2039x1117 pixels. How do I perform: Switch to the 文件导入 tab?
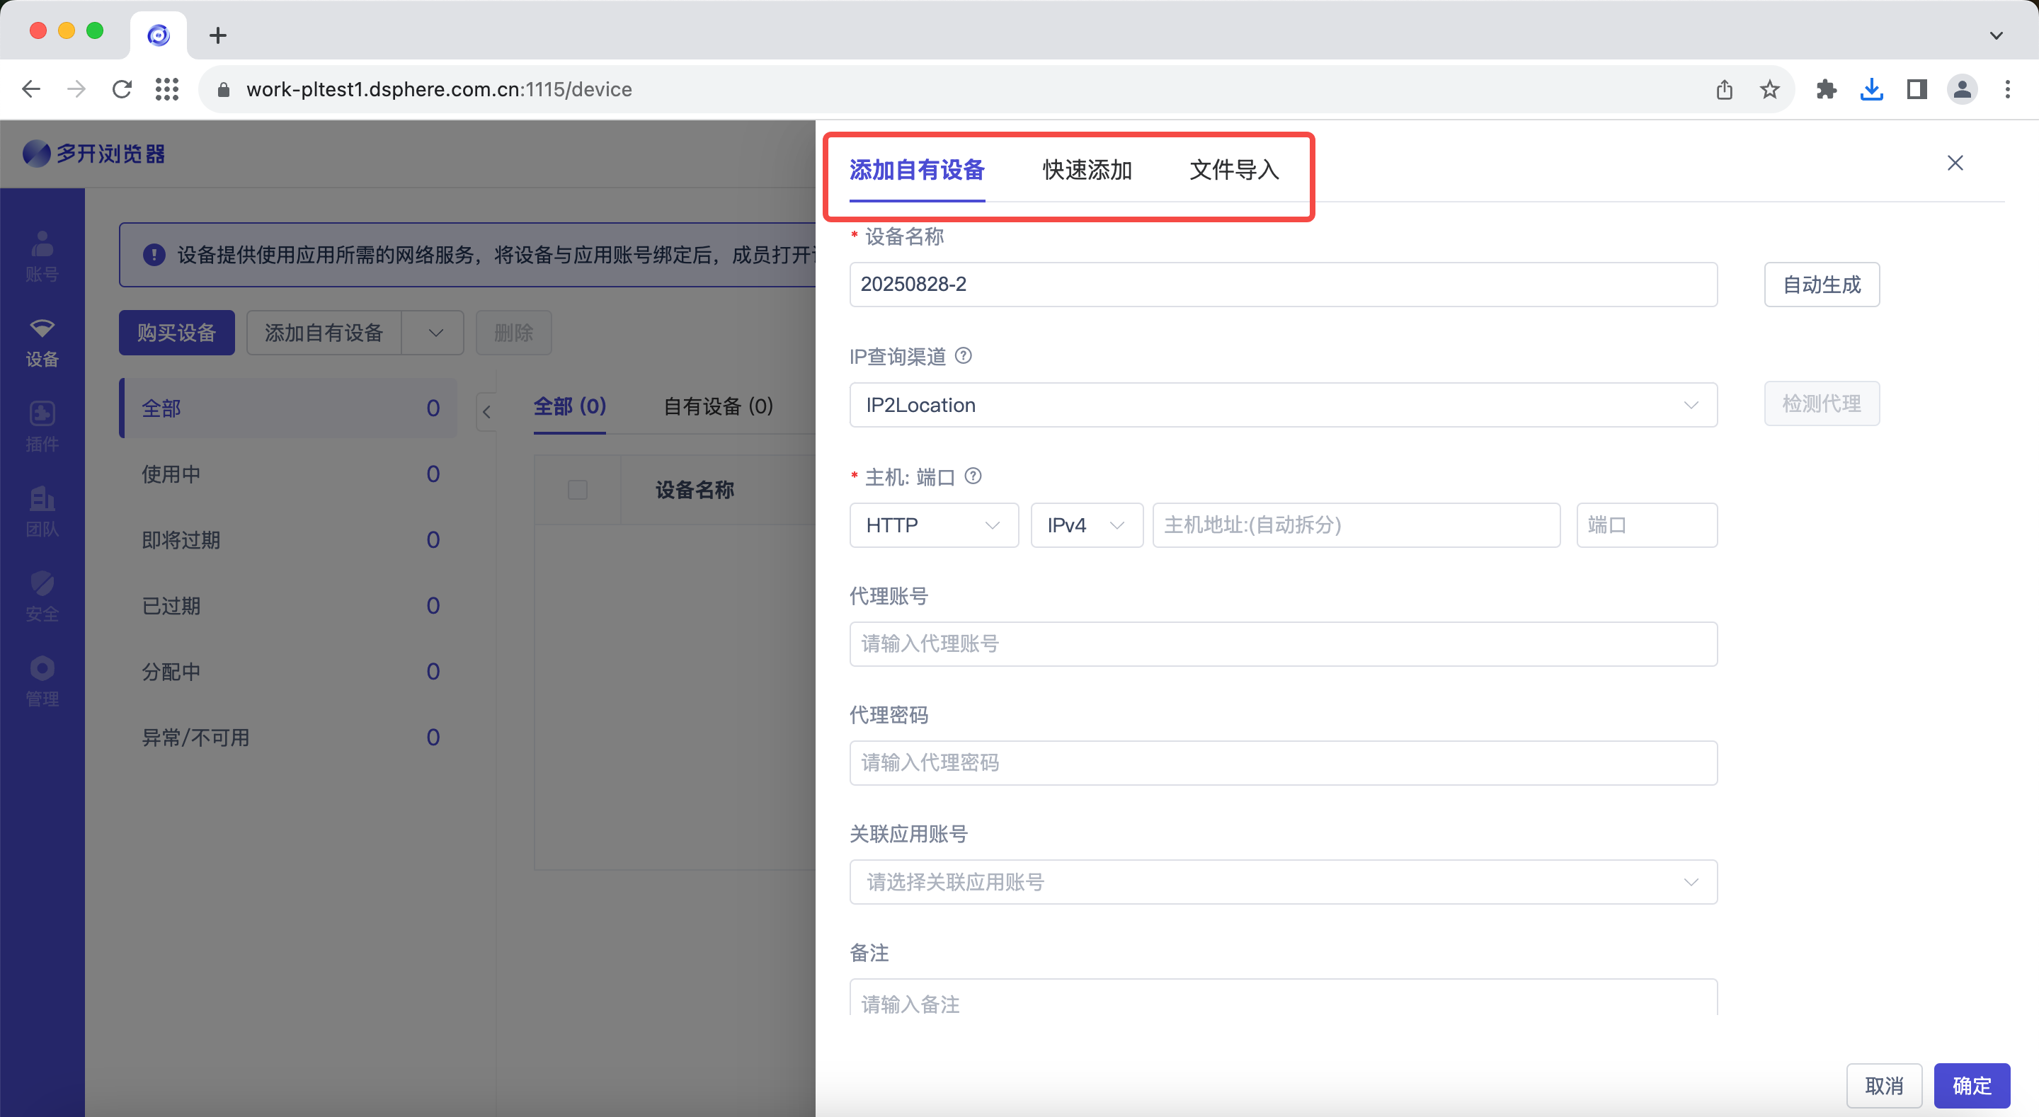[1234, 169]
